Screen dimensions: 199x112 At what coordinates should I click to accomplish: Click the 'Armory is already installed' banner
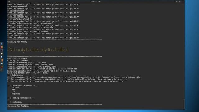tap(38, 50)
